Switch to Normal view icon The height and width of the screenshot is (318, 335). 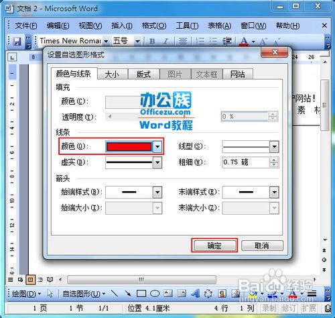(10, 280)
